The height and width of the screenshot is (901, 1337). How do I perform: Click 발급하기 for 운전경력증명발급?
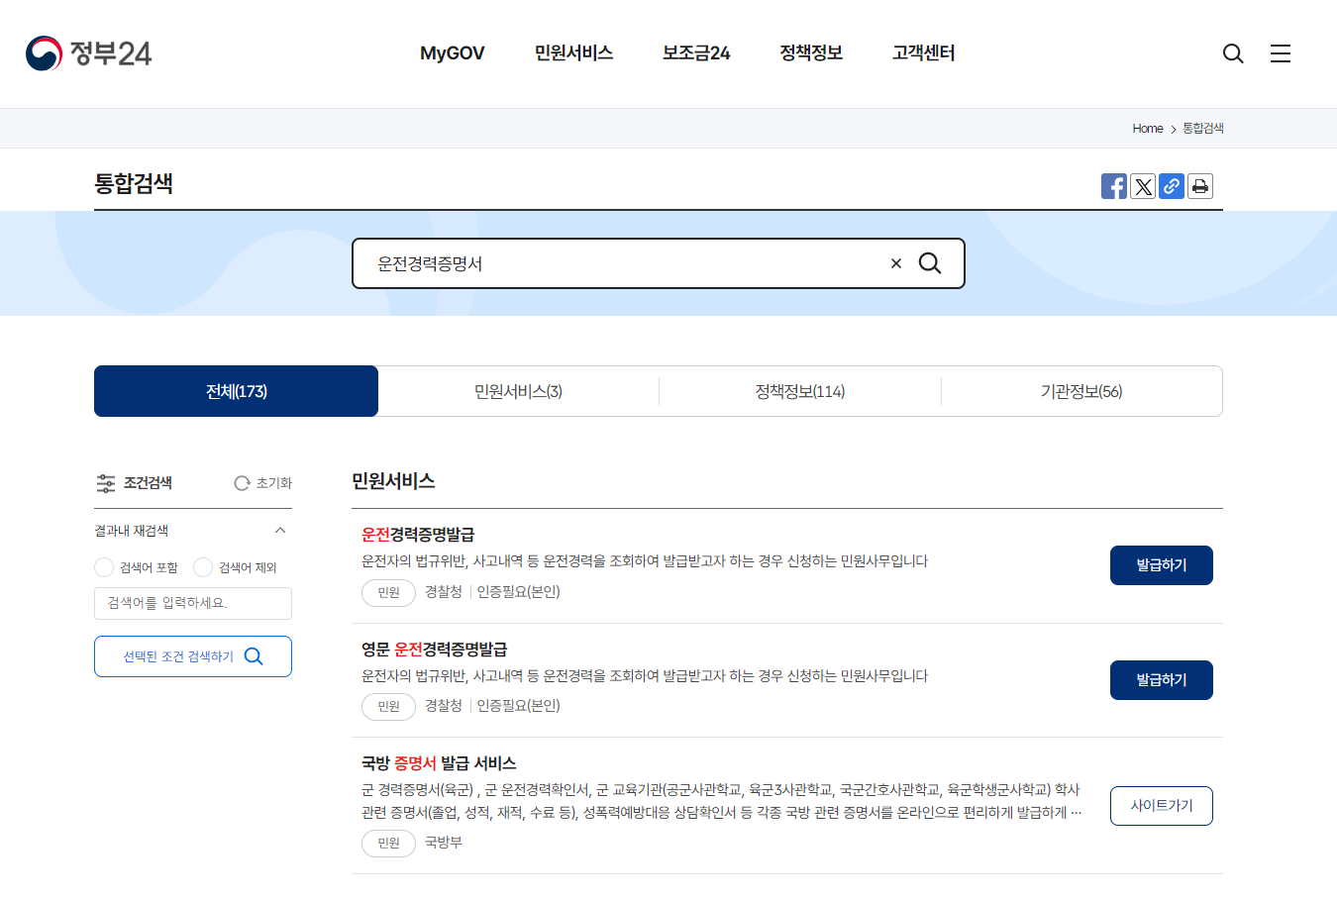click(x=1161, y=564)
